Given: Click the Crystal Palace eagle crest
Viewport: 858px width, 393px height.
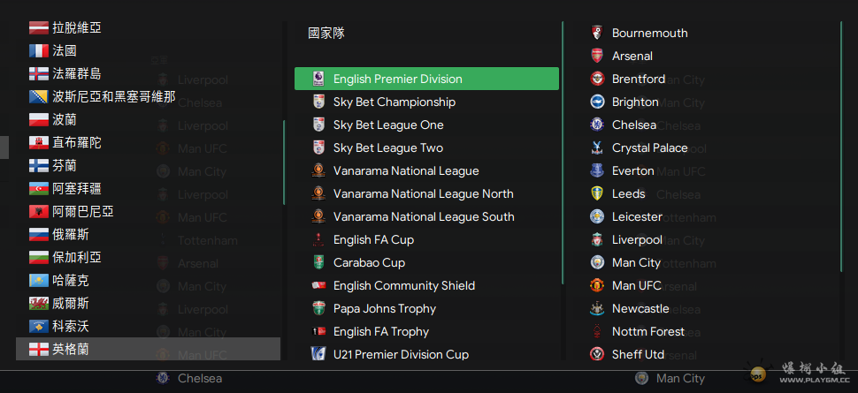Looking at the screenshot, I should pos(597,147).
